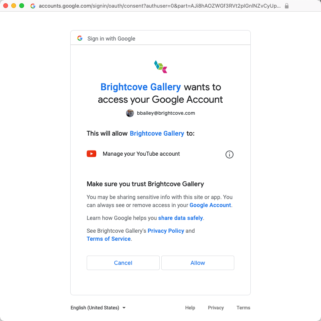Click the Google G logo in the sign-in header
This screenshot has height=321, width=321.
pos(80,38)
